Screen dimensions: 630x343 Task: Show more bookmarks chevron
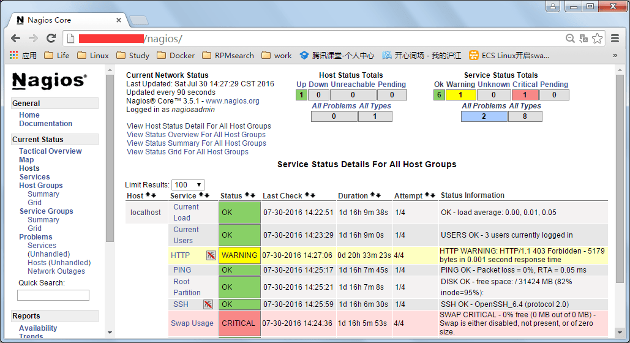pyautogui.click(x=615, y=56)
